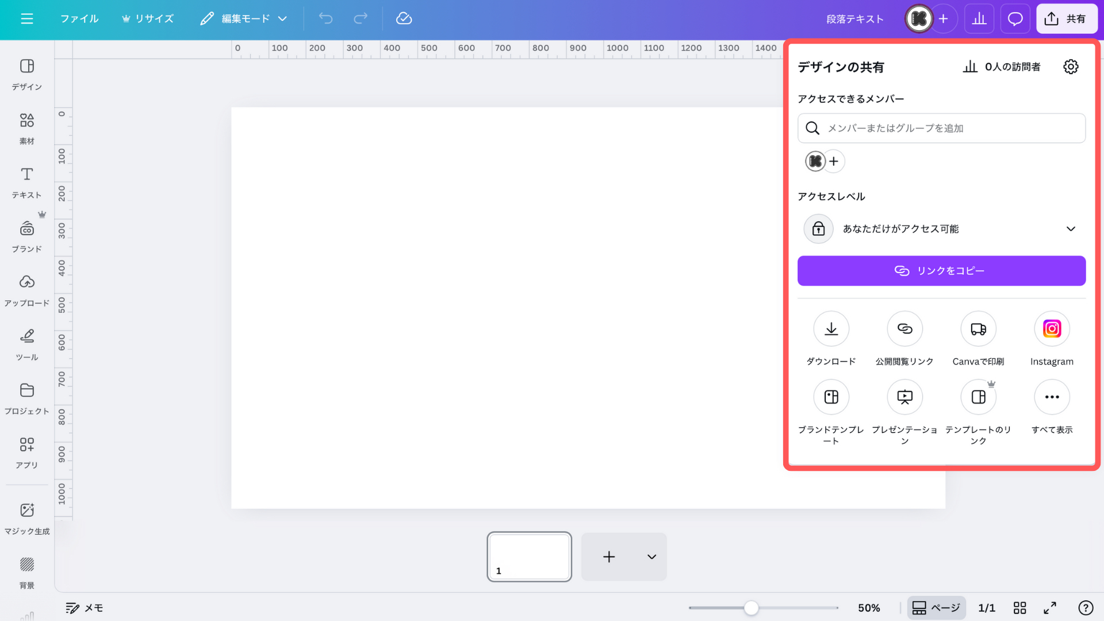Viewport: 1104px width, 621px height.
Task: Check the cloud save status icon
Action: tap(404, 19)
